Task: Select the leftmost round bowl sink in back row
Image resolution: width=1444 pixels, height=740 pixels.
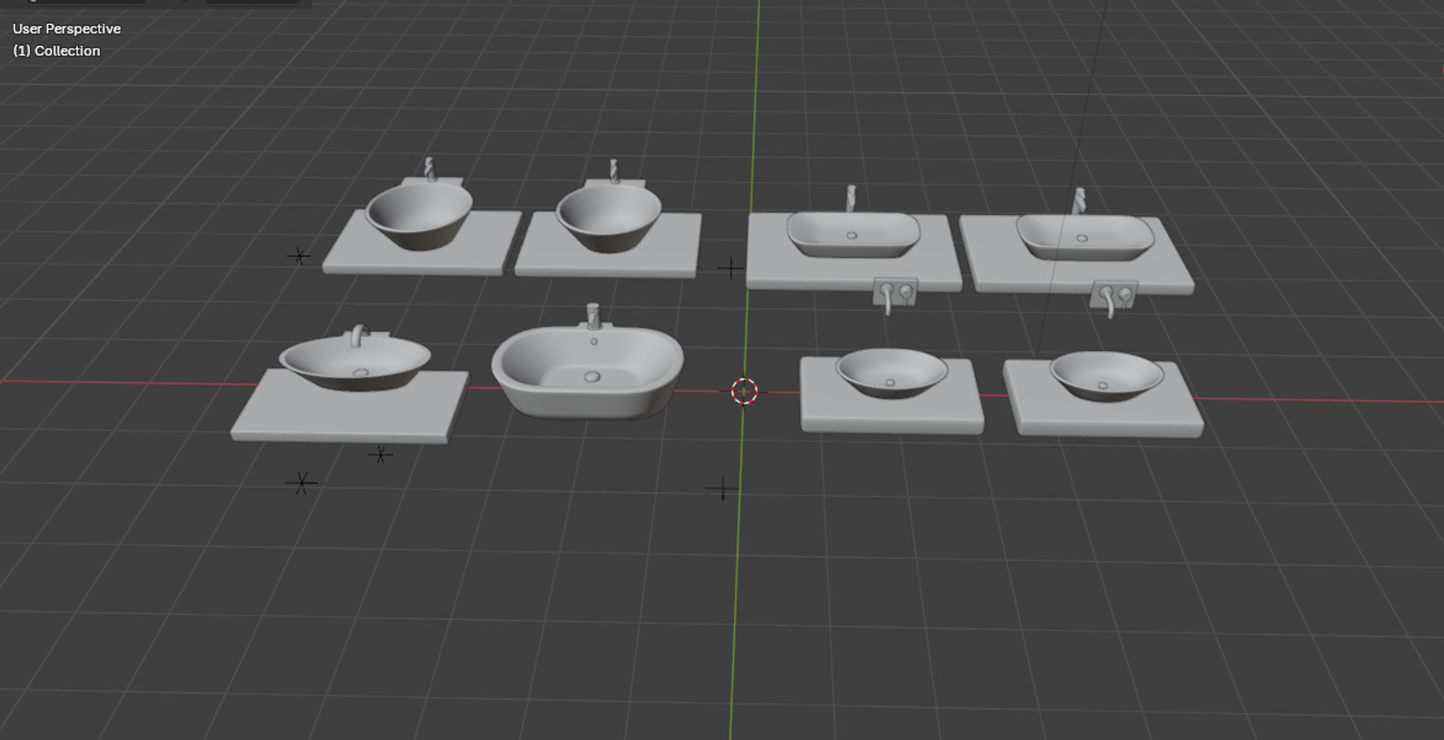Action: coord(419,216)
